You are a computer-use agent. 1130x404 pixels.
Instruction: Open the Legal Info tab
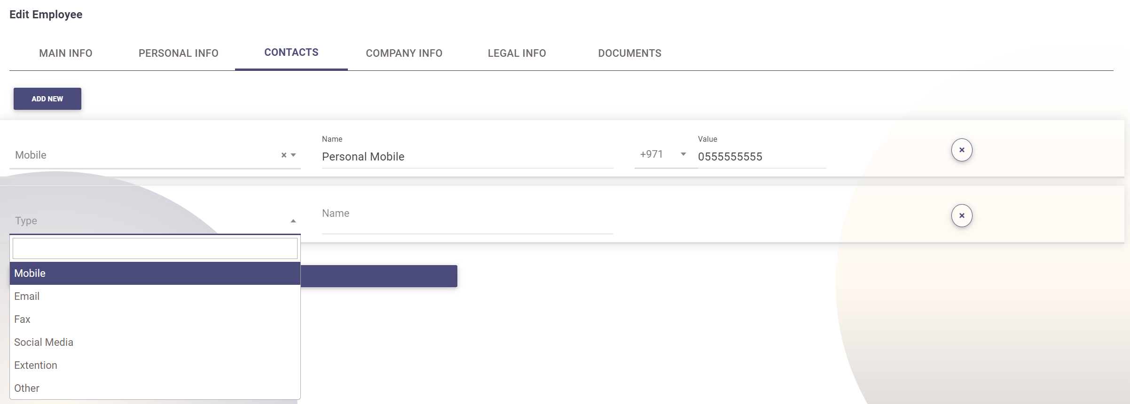tap(517, 53)
